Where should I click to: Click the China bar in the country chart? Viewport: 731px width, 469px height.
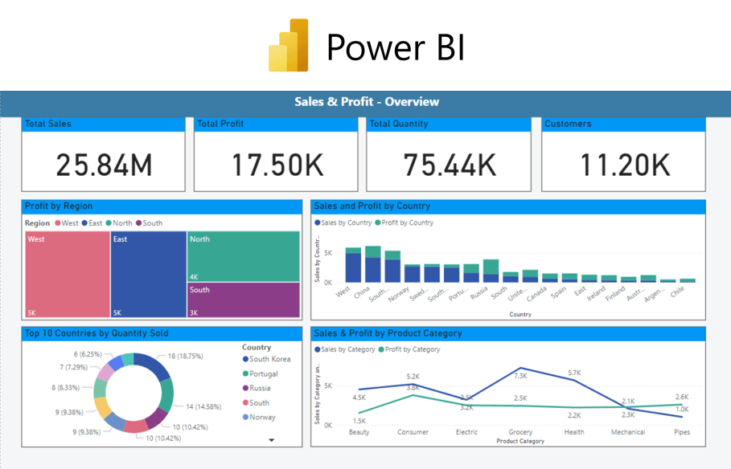(x=372, y=265)
